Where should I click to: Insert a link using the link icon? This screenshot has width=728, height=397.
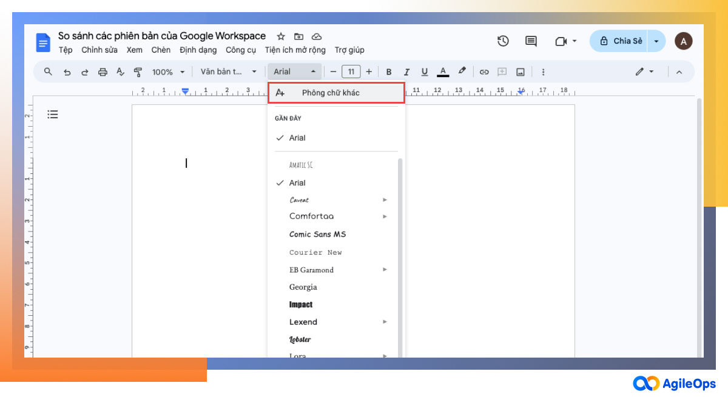point(484,72)
